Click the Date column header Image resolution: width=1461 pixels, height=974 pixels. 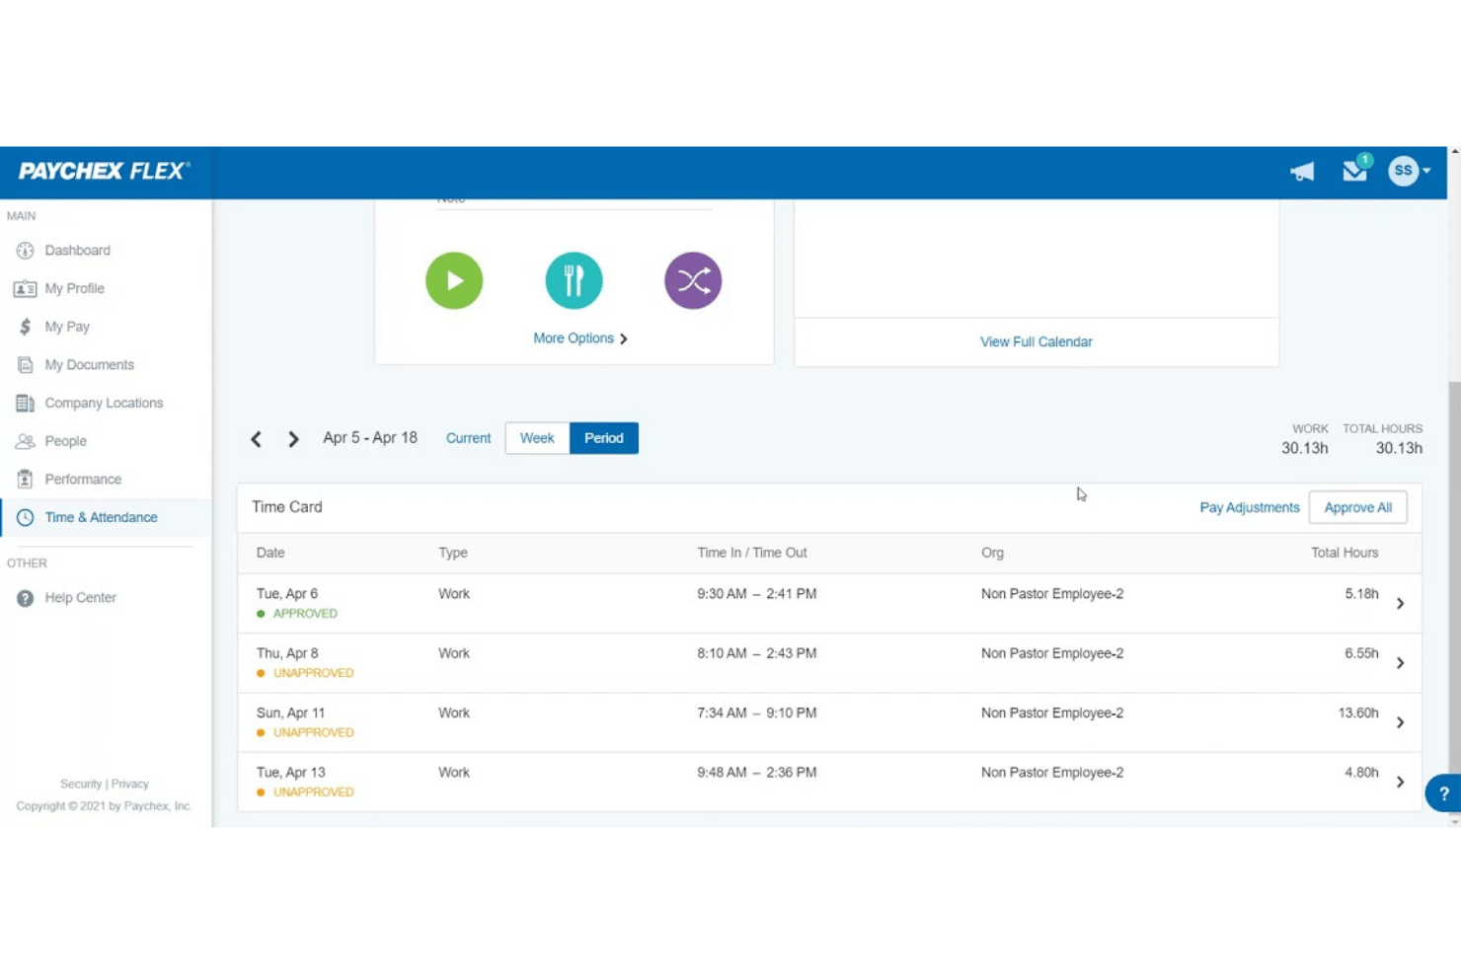pyautogui.click(x=270, y=553)
